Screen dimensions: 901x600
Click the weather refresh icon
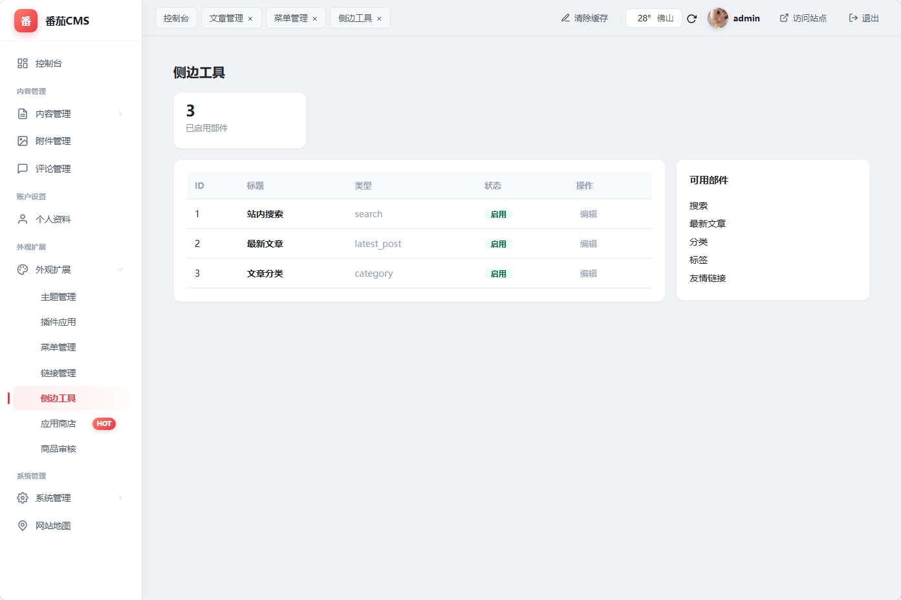(691, 19)
